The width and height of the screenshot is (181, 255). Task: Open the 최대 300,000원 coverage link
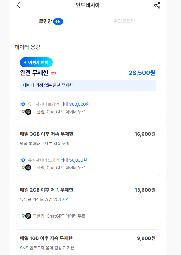pyautogui.click(x=75, y=104)
